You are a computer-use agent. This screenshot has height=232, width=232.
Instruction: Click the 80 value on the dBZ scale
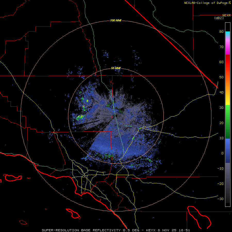pyautogui.click(x=221, y=32)
